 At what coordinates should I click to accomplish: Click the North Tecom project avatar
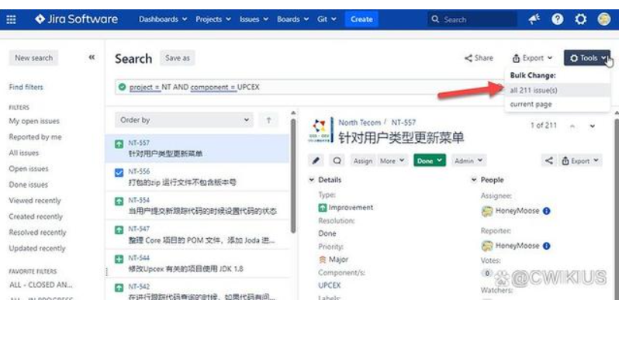click(319, 130)
